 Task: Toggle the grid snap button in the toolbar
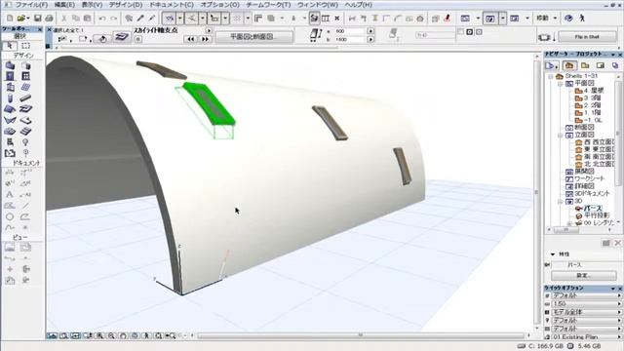[x=238, y=19]
